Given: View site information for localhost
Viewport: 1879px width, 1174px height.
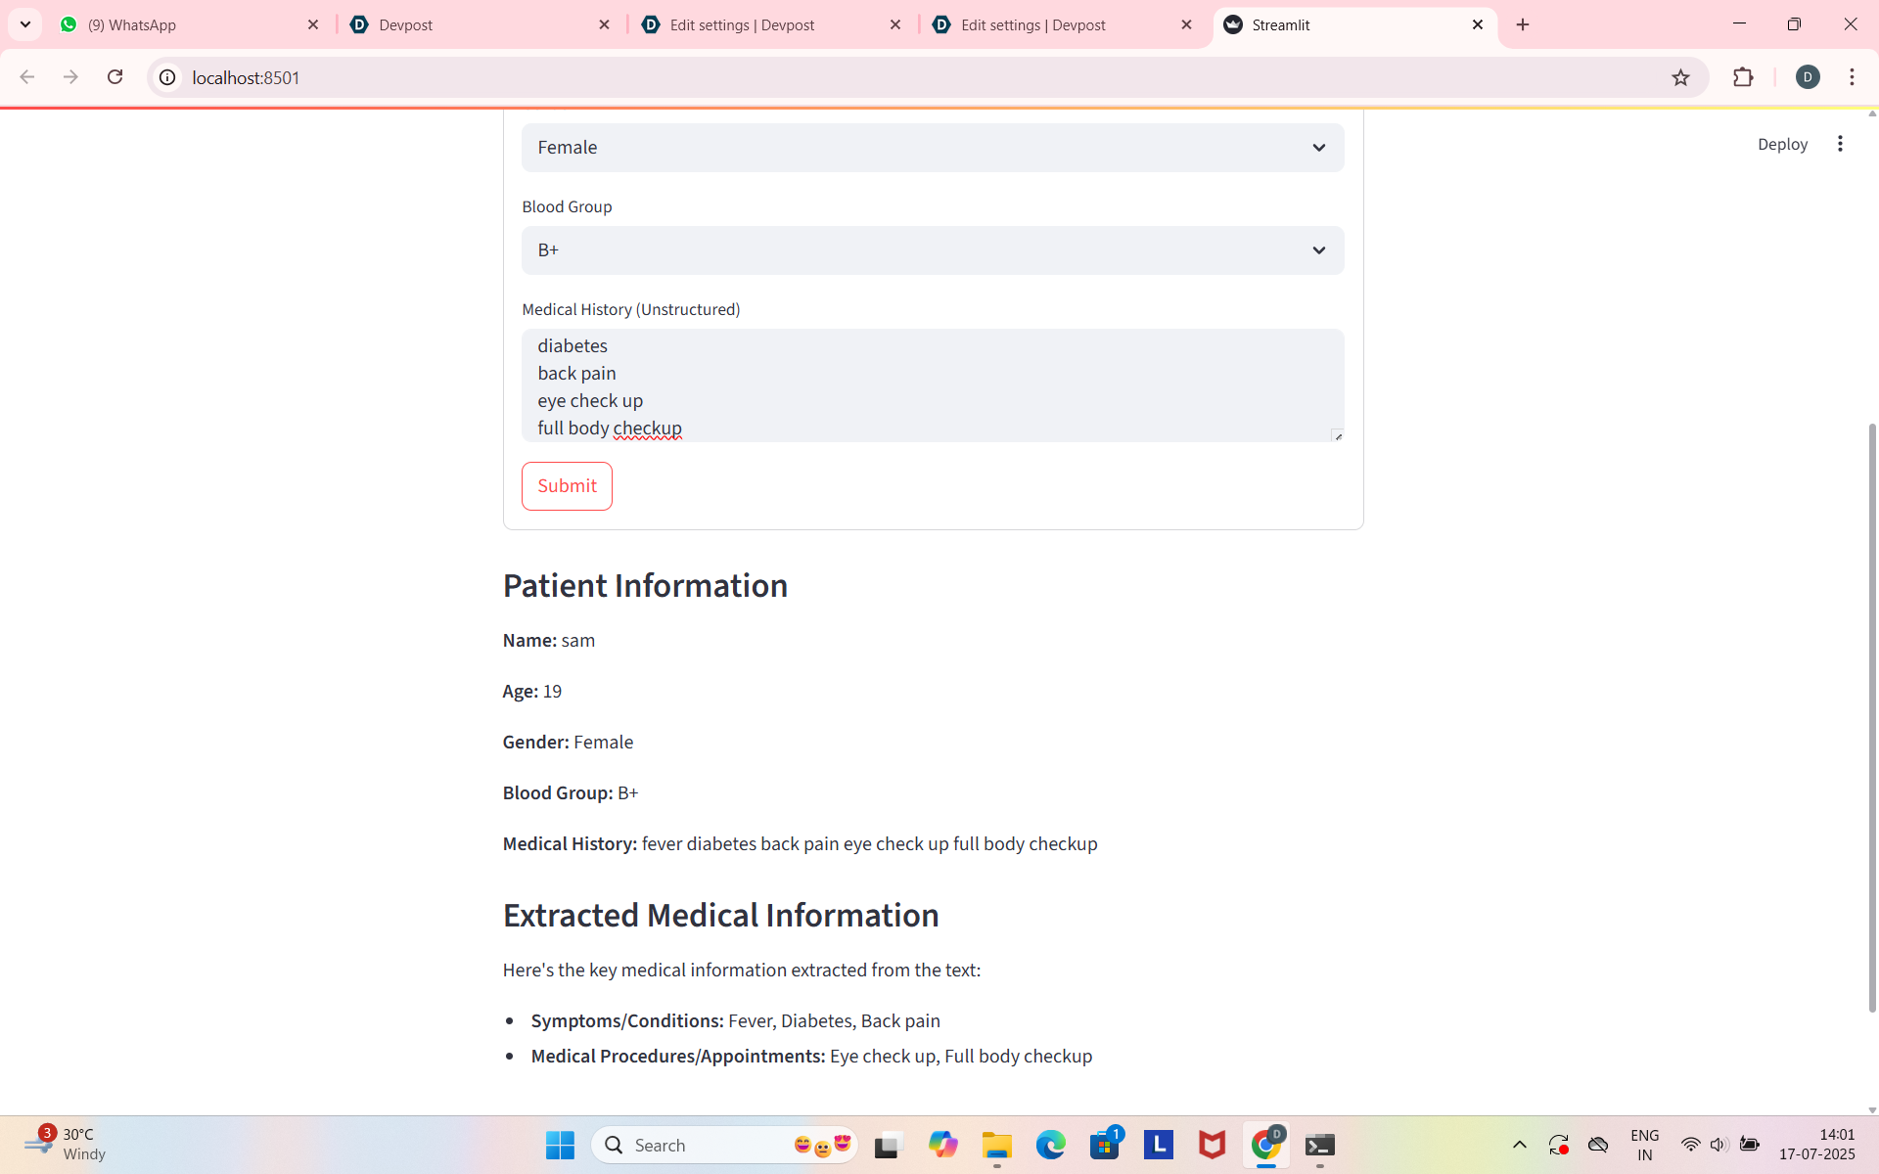Looking at the screenshot, I should coord(168,77).
